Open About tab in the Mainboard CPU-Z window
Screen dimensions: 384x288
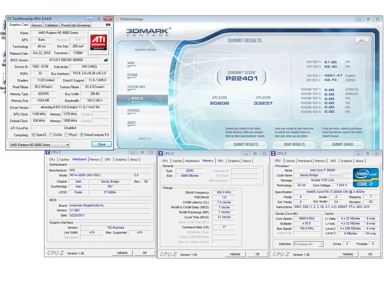[x=134, y=160]
